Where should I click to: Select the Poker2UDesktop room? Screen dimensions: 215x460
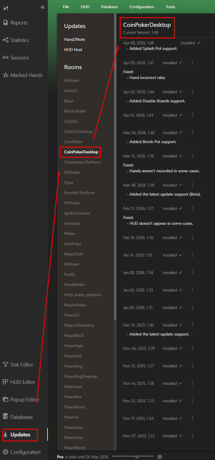79,325
